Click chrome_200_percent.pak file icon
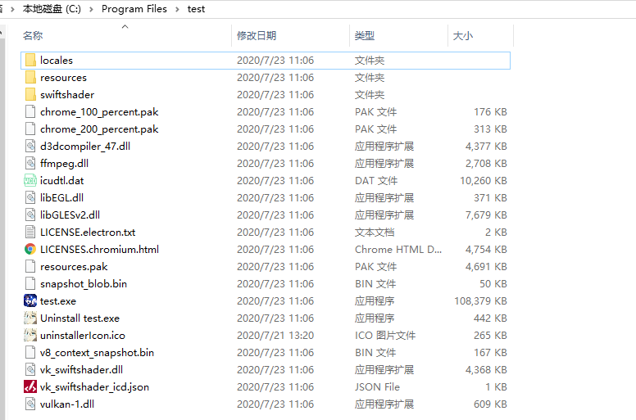 click(30, 129)
